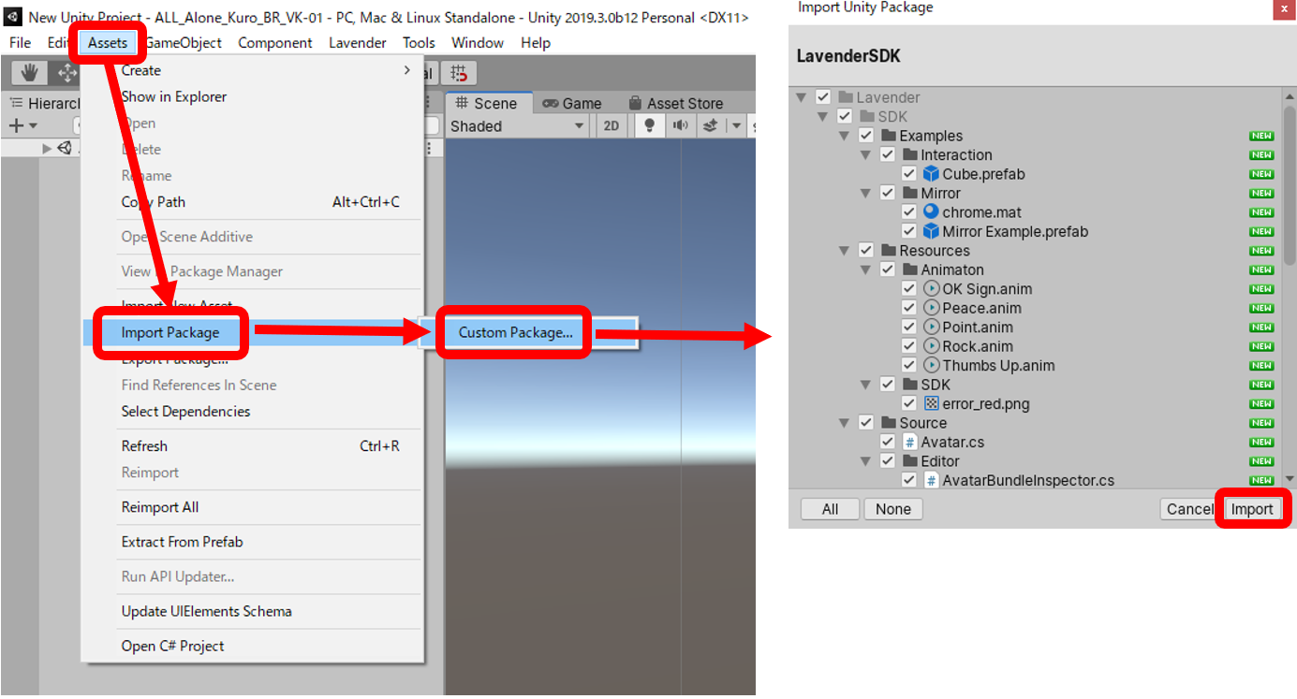Select the Move tool in toolbar

pyautogui.click(x=66, y=73)
